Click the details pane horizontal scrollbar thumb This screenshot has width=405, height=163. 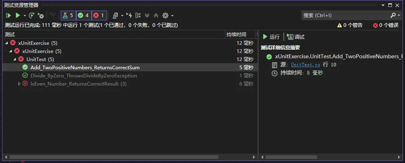pyautogui.click(x=291, y=157)
